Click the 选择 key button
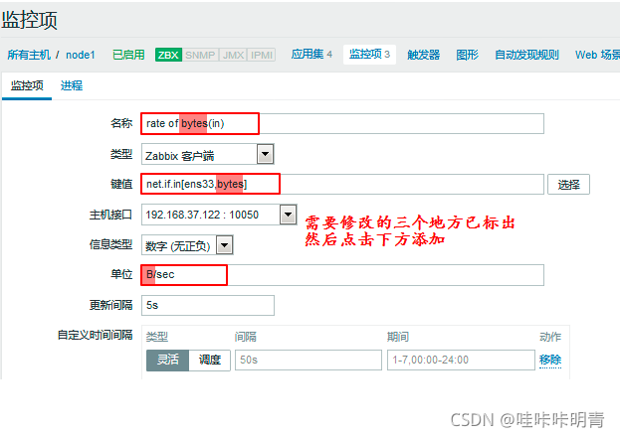 [x=568, y=185]
